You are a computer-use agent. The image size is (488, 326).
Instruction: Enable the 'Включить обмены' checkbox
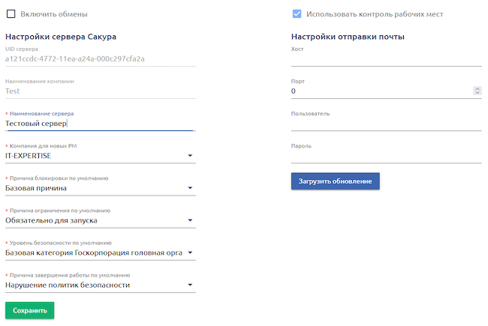pyautogui.click(x=11, y=14)
